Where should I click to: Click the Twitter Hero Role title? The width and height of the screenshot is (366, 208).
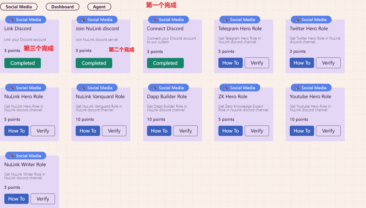[309, 28]
